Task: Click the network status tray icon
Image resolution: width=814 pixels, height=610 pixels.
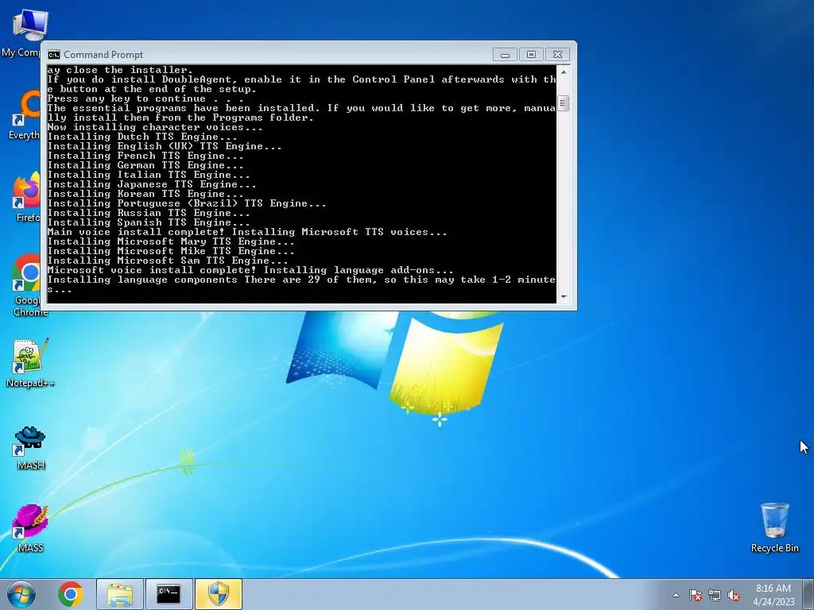Action: point(715,595)
